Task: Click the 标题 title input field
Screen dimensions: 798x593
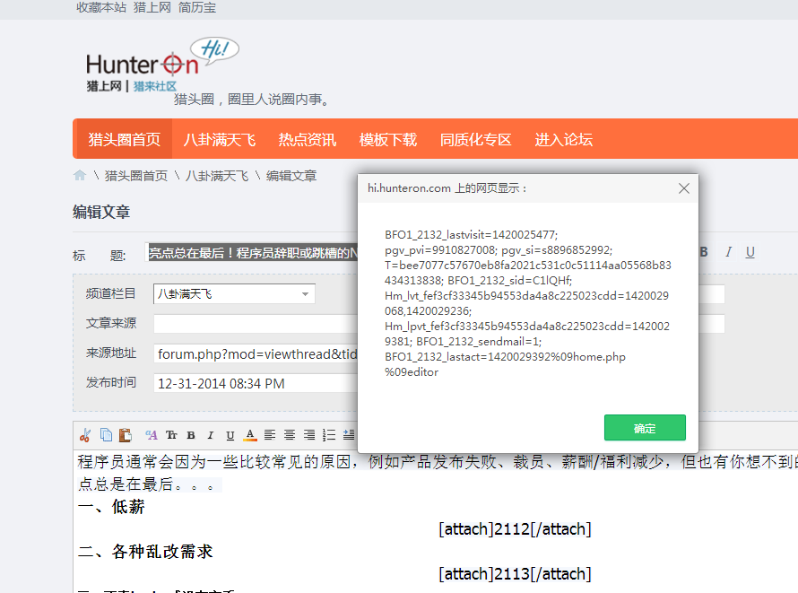Action: [x=251, y=252]
